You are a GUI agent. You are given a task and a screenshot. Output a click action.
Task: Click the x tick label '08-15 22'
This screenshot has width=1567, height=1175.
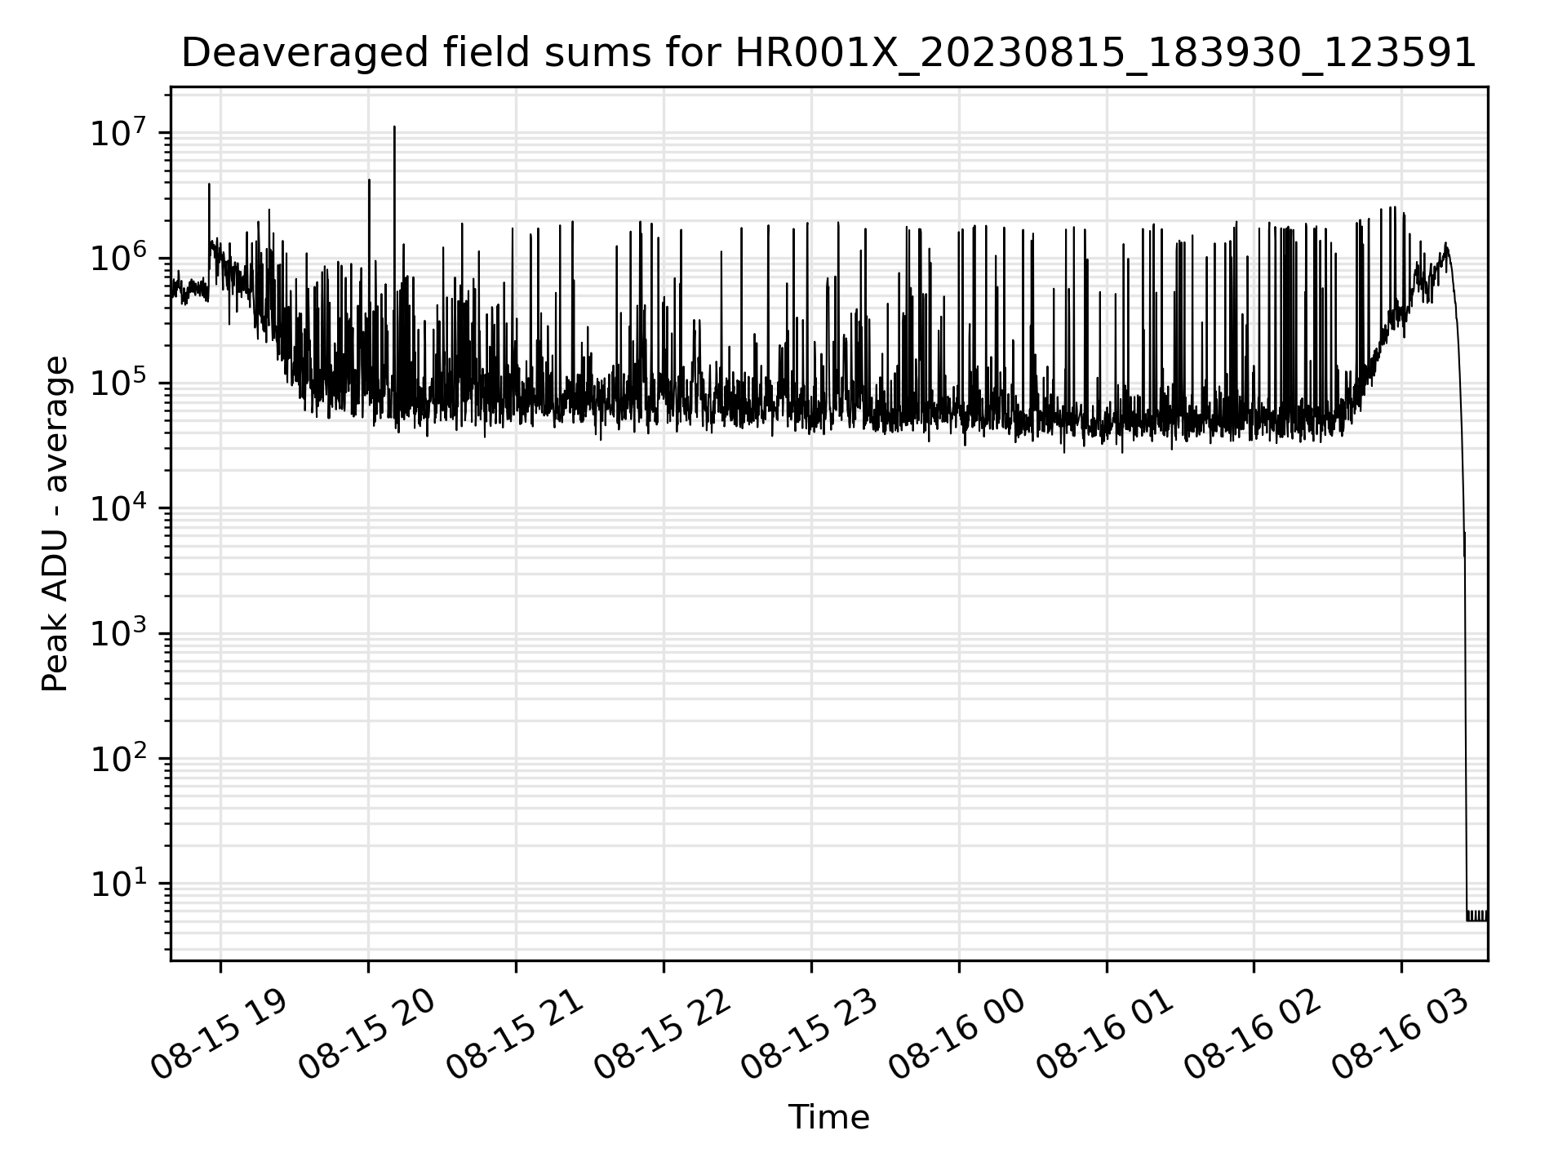pyautogui.click(x=663, y=1035)
